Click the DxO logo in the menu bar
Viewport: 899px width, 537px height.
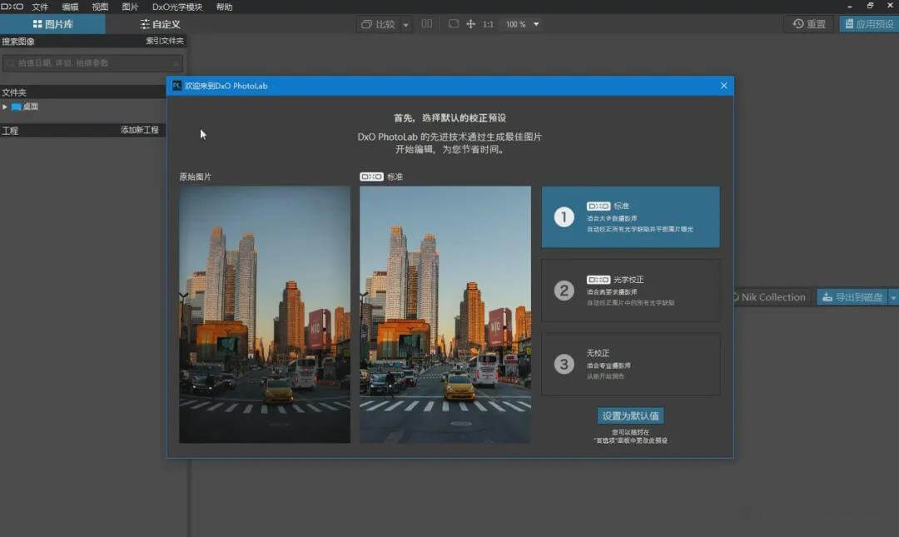pos(12,7)
